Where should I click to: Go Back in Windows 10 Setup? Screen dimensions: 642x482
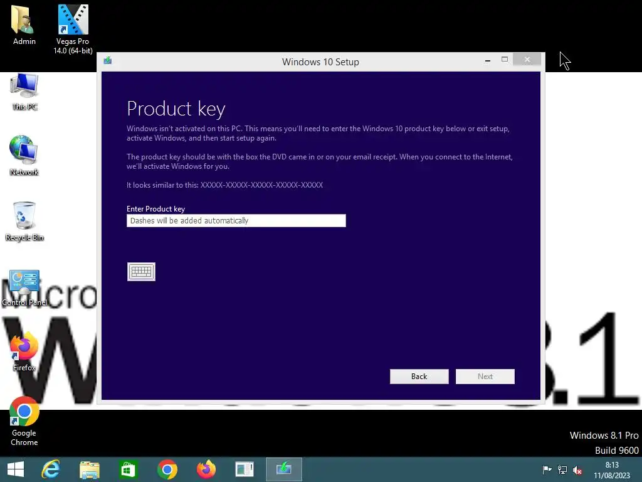pos(419,377)
